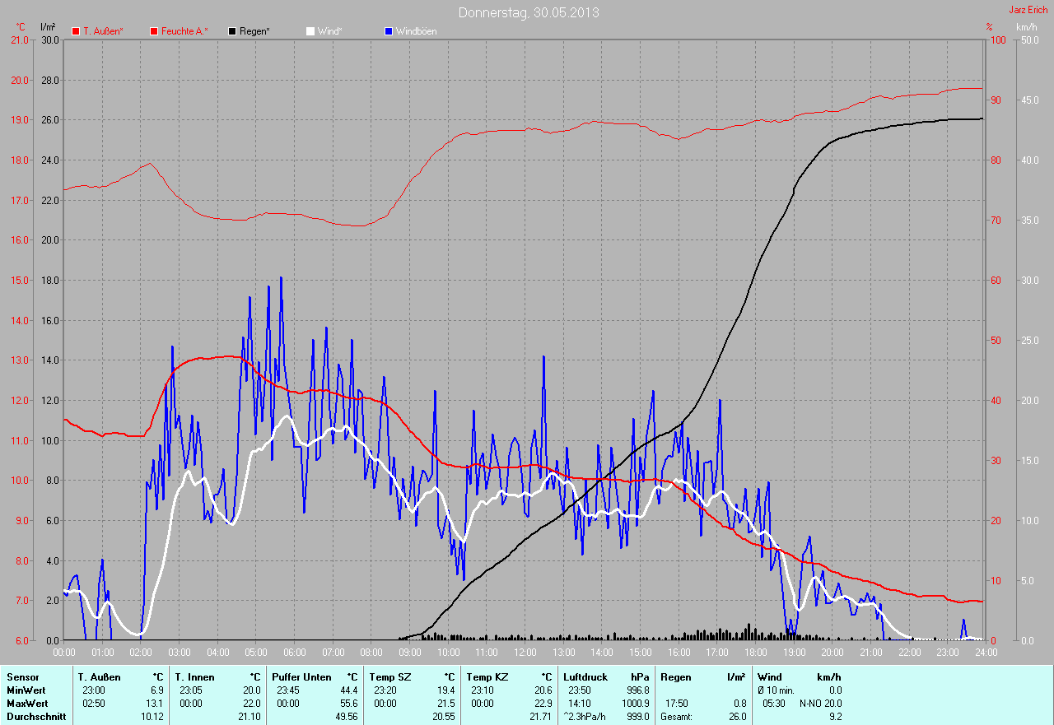
Task: Click the Luftdruck minimum '996.8'
Action: [637, 690]
